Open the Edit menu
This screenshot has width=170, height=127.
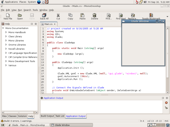click(x=8, y=10)
